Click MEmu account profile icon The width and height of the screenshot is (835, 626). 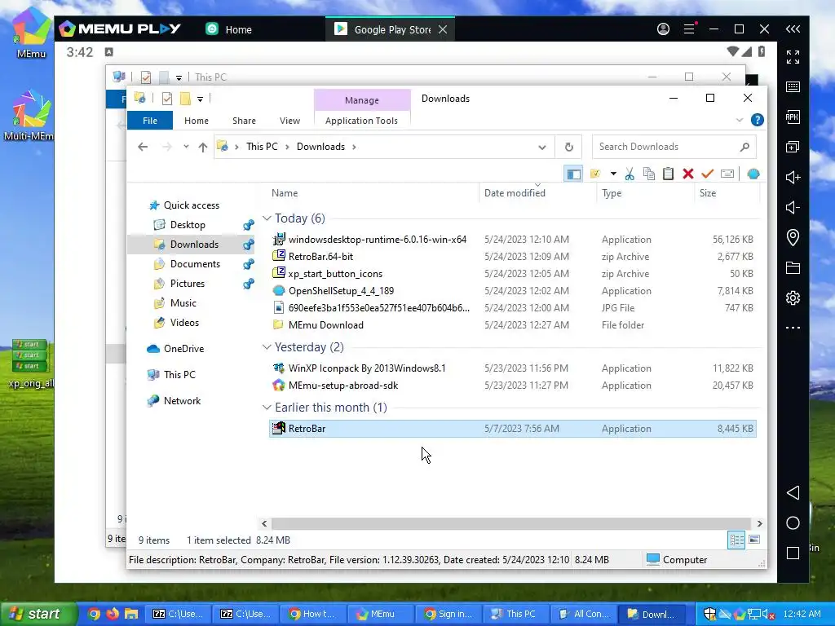click(x=663, y=29)
